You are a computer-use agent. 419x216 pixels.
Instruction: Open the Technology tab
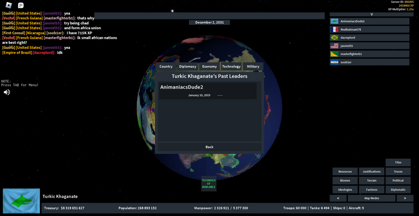[231, 66]
